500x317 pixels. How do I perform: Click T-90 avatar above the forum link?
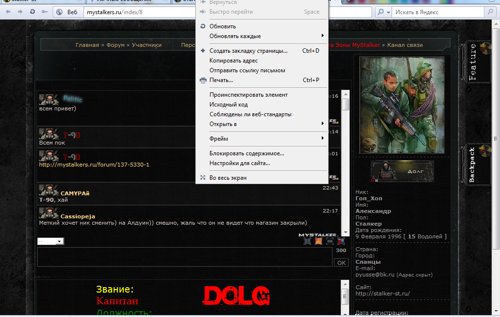48,156
